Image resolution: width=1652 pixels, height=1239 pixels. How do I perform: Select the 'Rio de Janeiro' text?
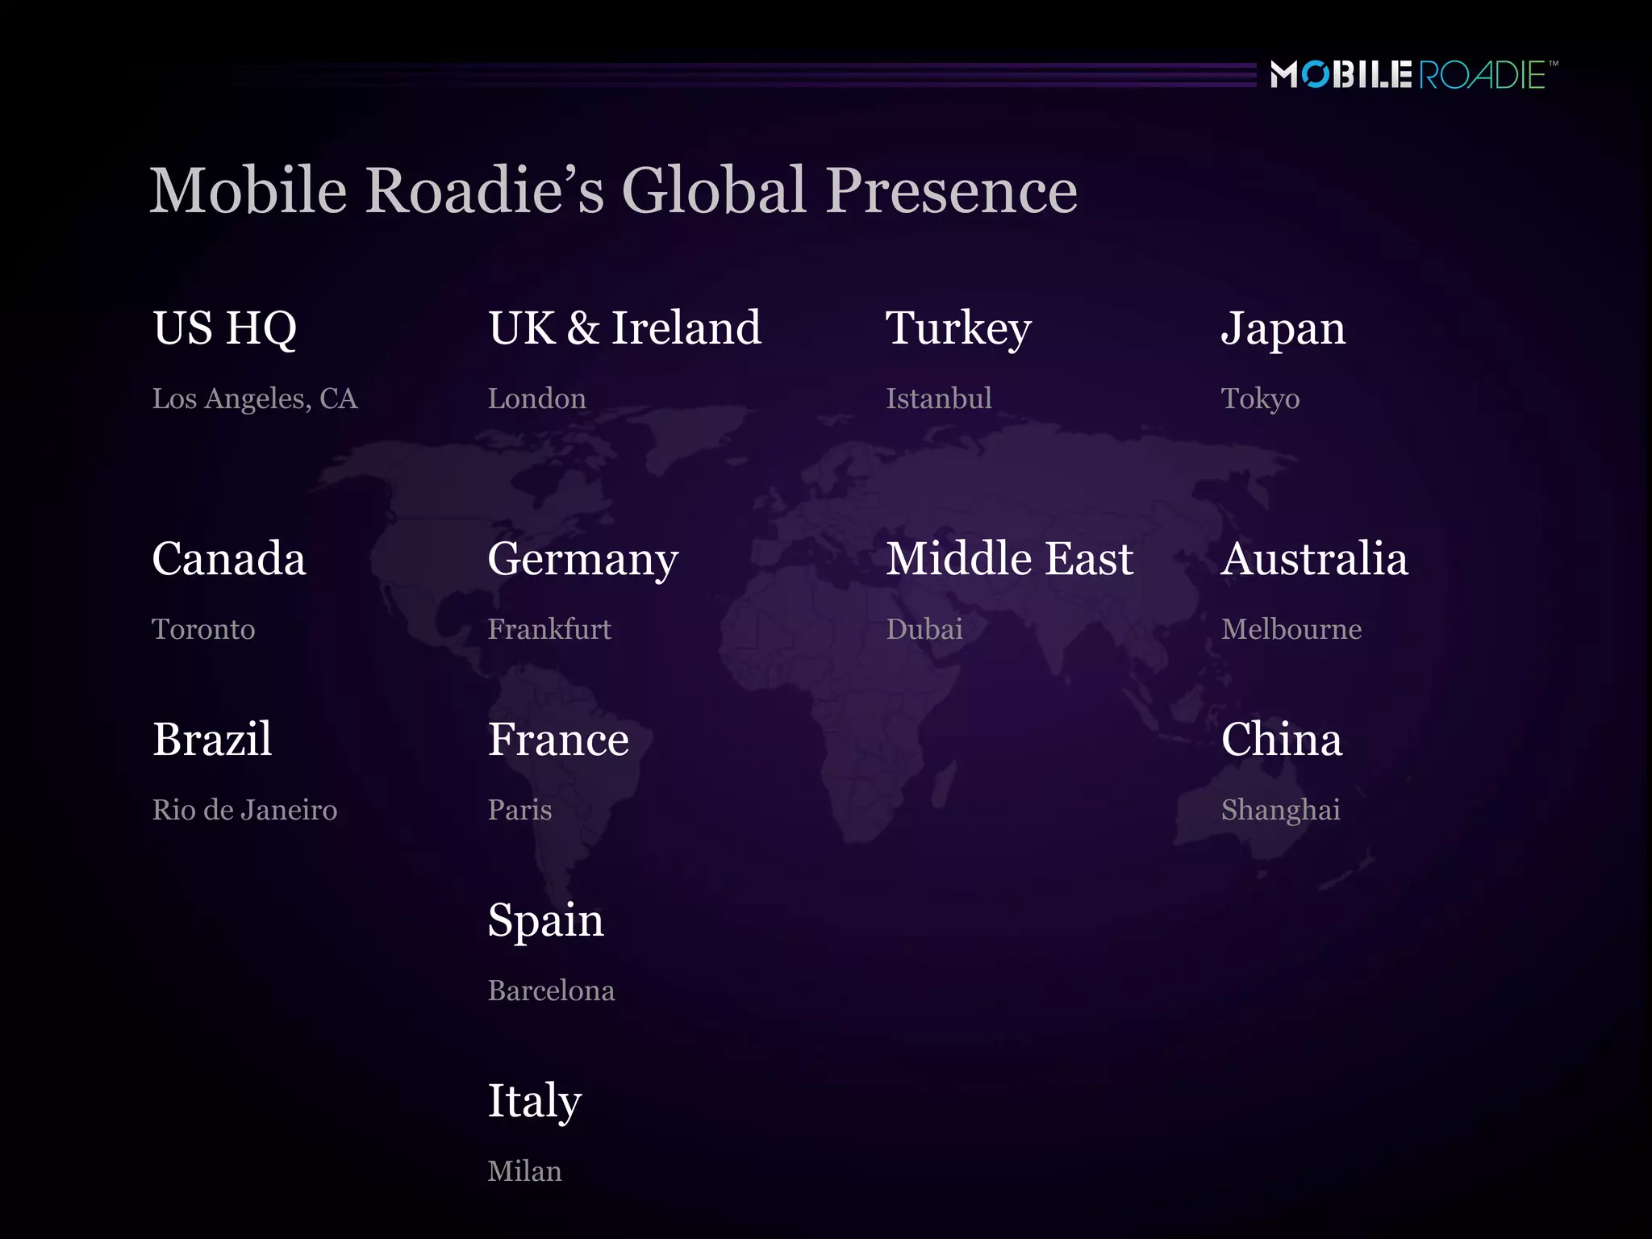pos(245,810)
